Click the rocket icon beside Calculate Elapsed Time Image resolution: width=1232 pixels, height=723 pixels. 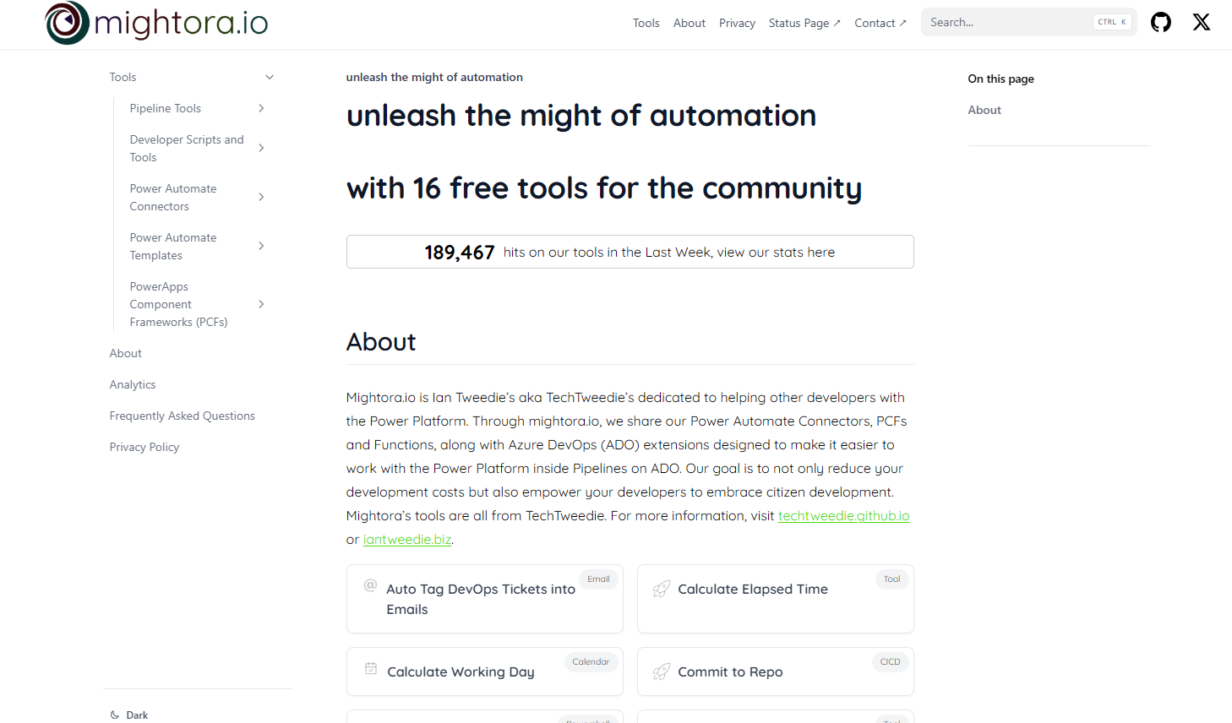(x=662, y=589)
